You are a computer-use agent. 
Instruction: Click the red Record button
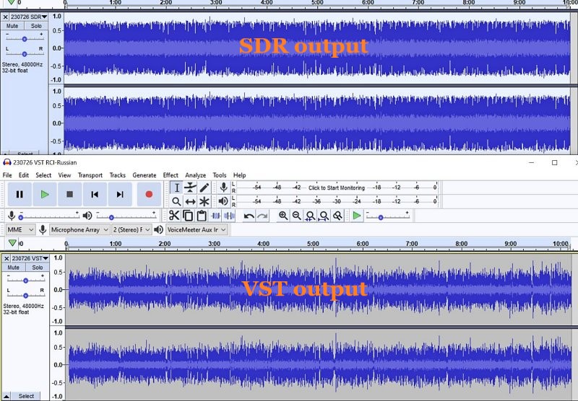pyautogui.click(x=149, y=194)
